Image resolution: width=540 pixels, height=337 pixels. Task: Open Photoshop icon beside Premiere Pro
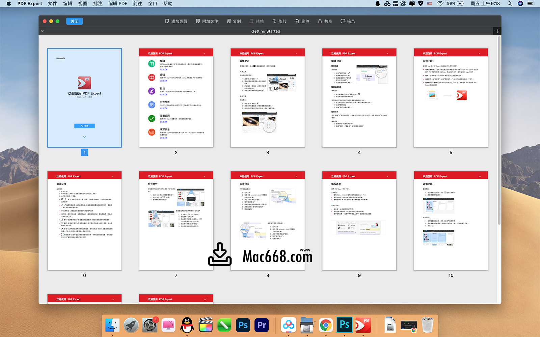coord(243,325)
